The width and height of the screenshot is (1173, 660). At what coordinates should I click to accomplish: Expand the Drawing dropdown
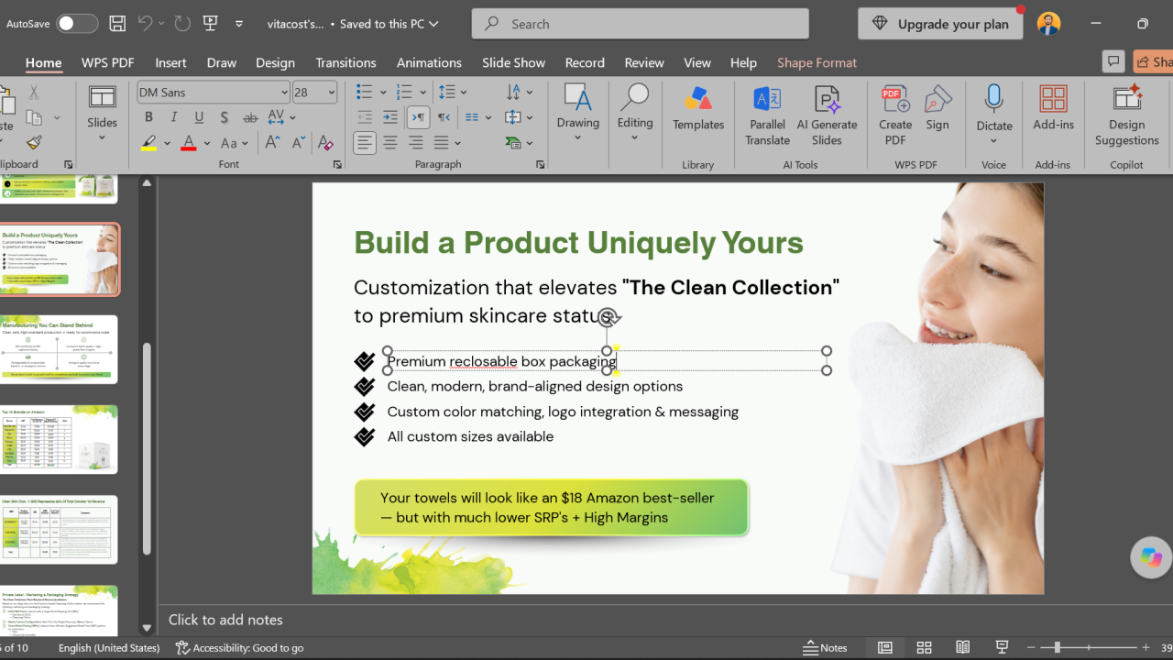point(577,138)
